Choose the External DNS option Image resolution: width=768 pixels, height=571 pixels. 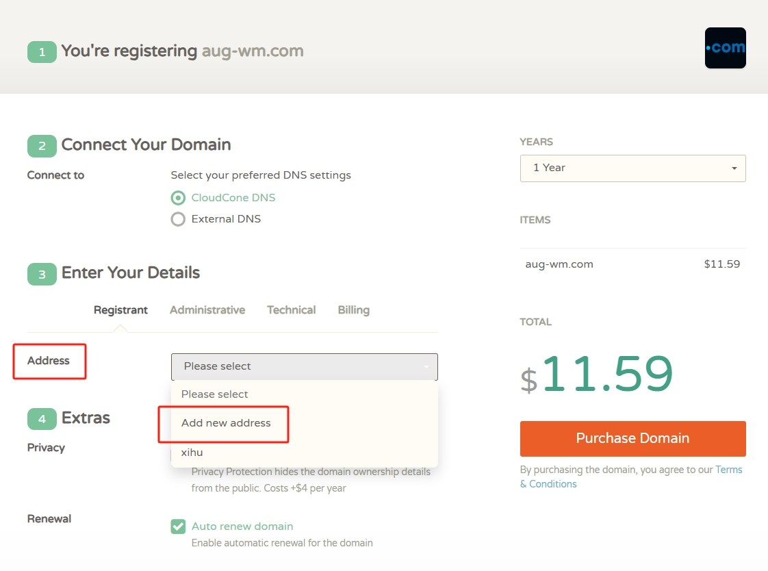point(178,219)
